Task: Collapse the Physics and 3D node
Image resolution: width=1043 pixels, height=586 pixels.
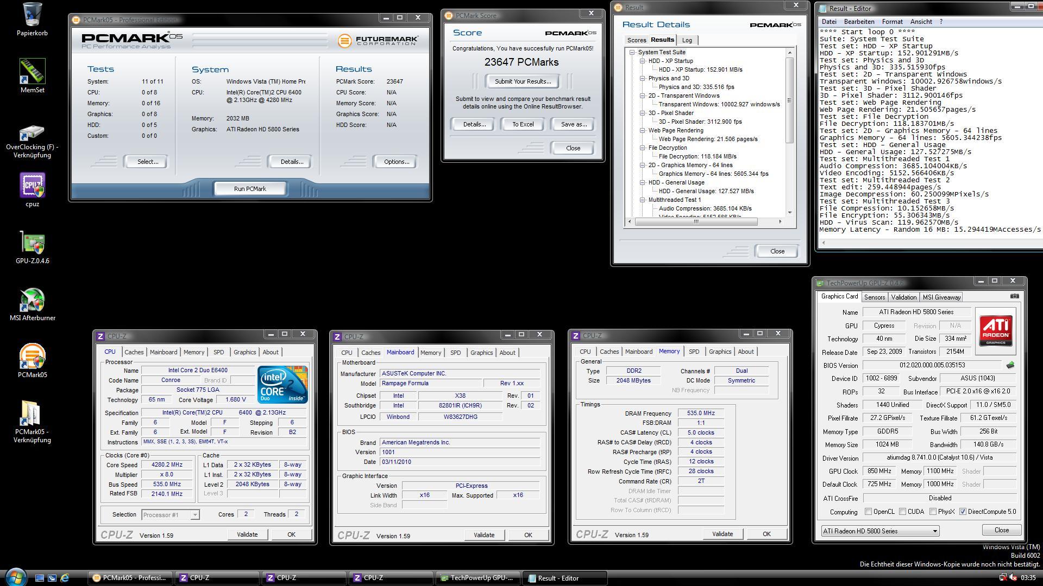Action: [642, 79]
